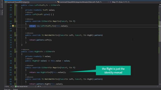This screenshot has height=90, width=161.
Task: Click 'pattern.Right' on line 46
Action: 43,84
